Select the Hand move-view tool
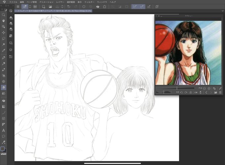Screen dimensions: 225x165 coord(3,21)
